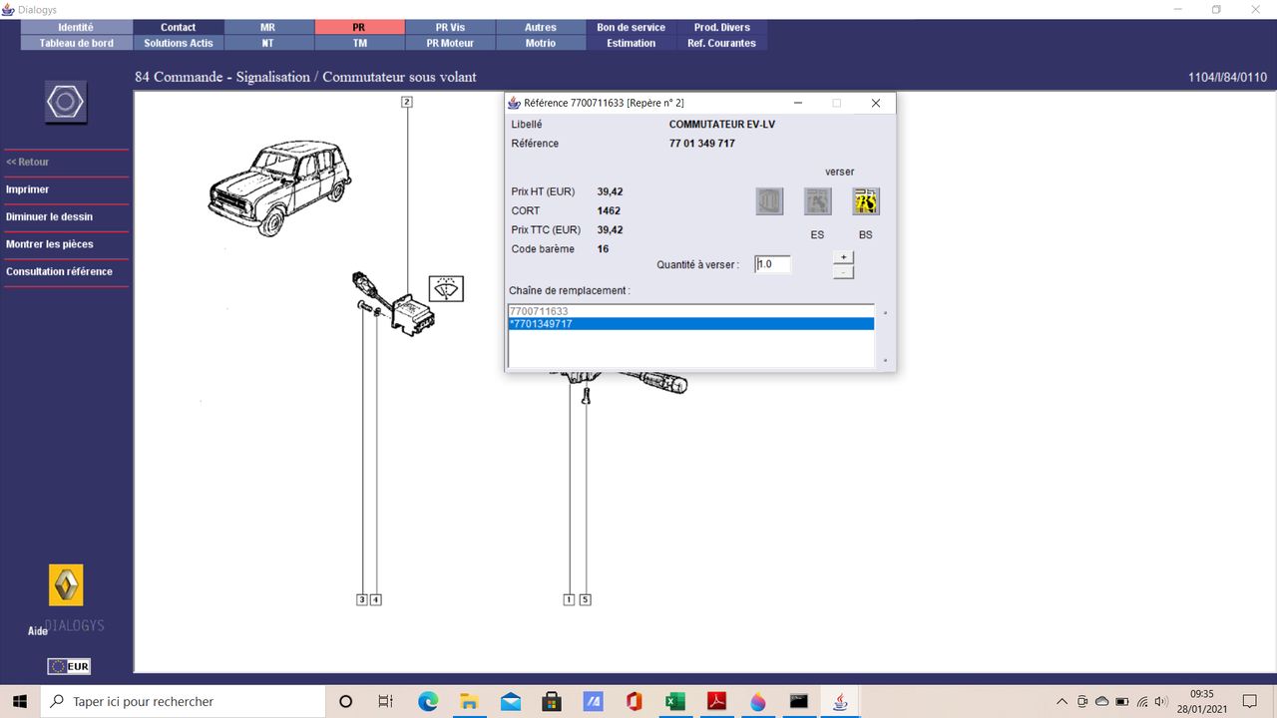Increase quantity with the plus button
The image size is (1277, 718).
(843, 257)
